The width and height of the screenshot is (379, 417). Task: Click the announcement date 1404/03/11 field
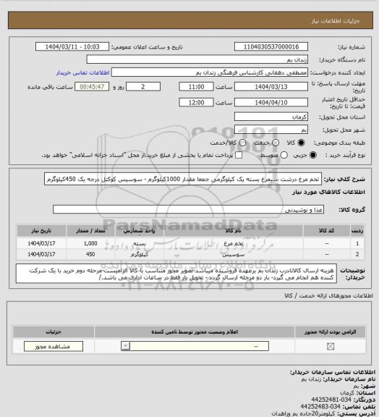tap(72, 46)
